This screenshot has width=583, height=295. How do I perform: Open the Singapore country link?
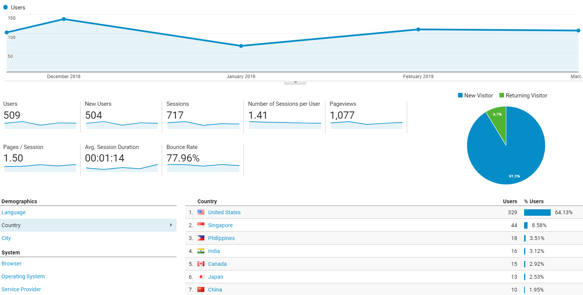pos(220,225)
